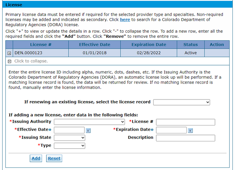Image resolution: width=235 pixels, height=170 pixels.
Task: Collapse the add license section
Action: tap(9, 61)
